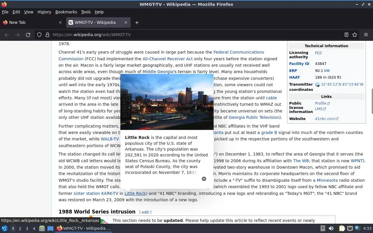Follow the WPNT link

tap(357, 161)
